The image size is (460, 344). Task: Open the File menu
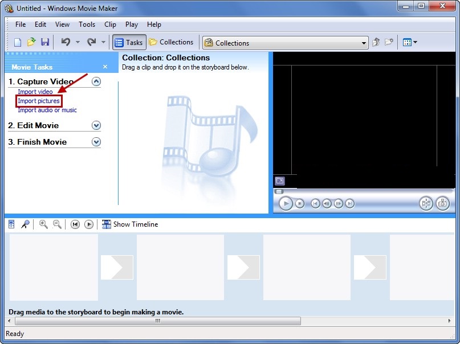tap(21, 24)
